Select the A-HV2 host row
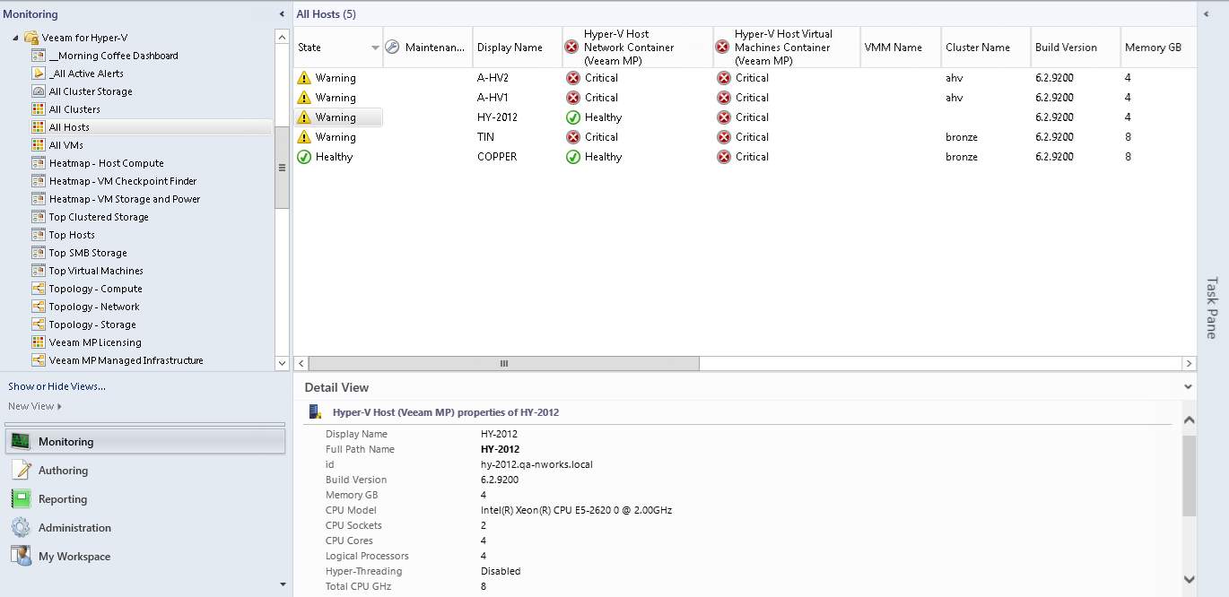 745,78
